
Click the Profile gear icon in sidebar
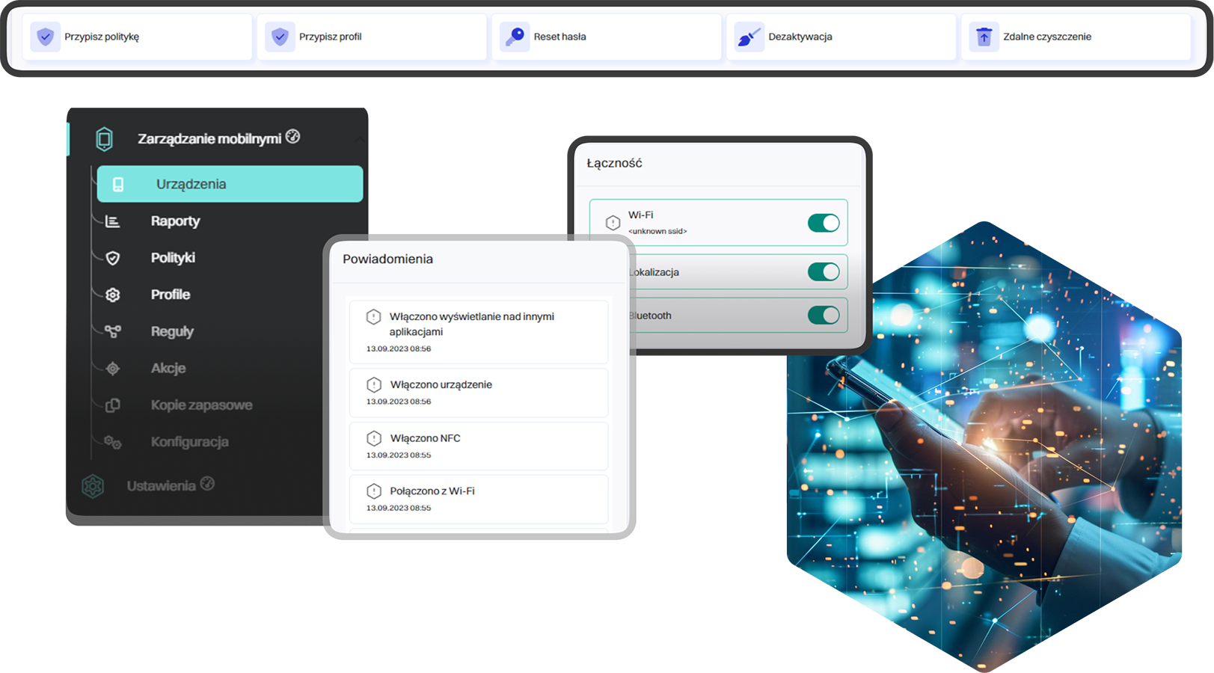113,295
